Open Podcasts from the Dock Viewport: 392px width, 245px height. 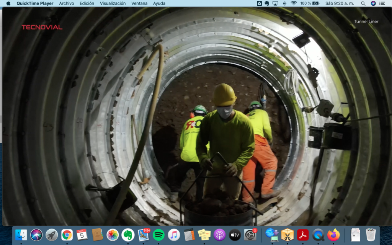point(219,235)
